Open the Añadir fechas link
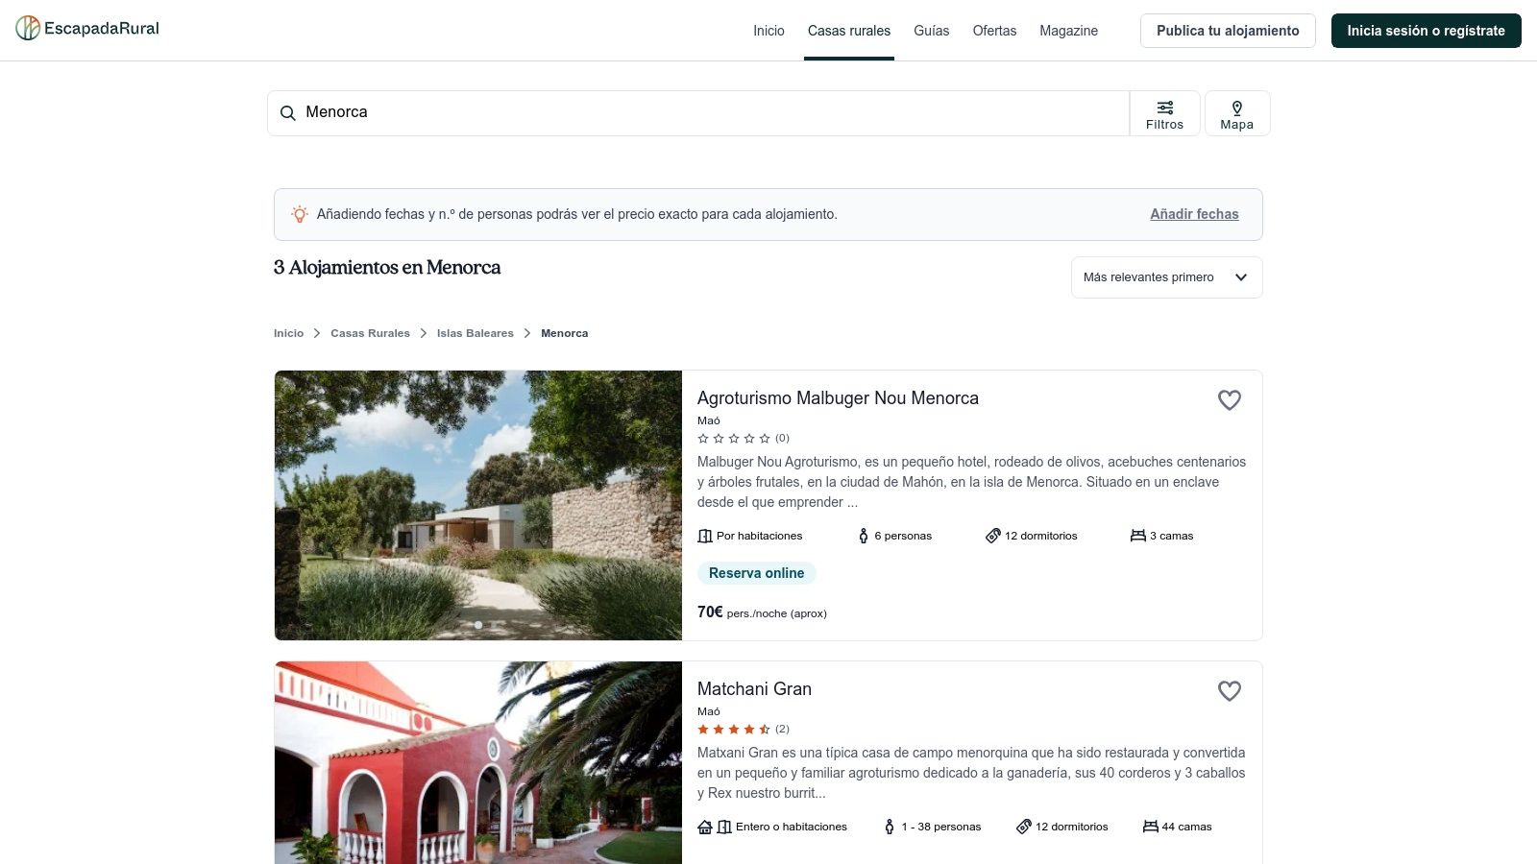The height and width of the screenshot is (864, 1537). [x=1194, y=214]
